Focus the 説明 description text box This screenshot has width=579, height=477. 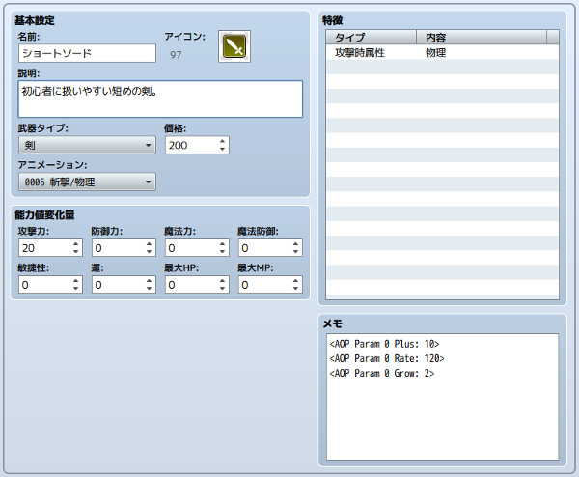pyautogui.click(x=160, y=99)
